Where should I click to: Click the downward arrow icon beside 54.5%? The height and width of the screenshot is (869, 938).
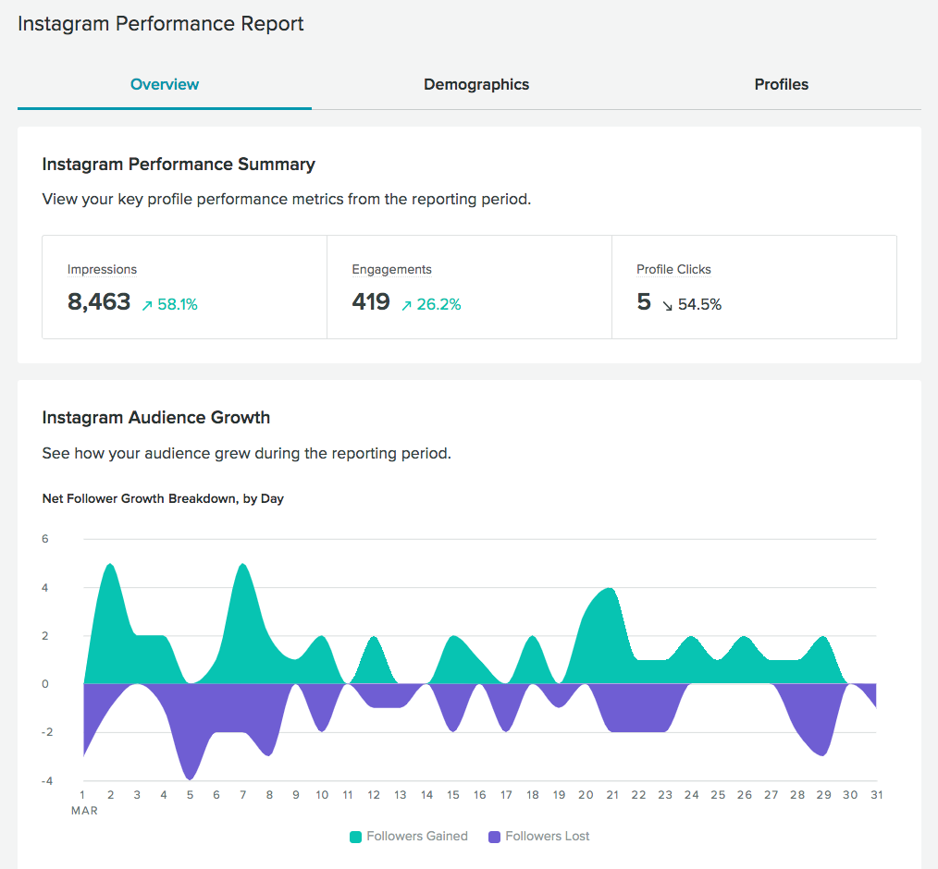668,306
